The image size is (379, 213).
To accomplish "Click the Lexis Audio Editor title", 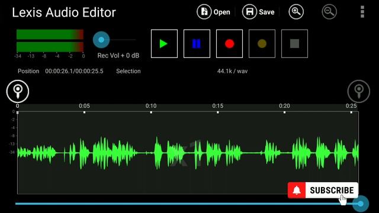I will tap(64, 12).
